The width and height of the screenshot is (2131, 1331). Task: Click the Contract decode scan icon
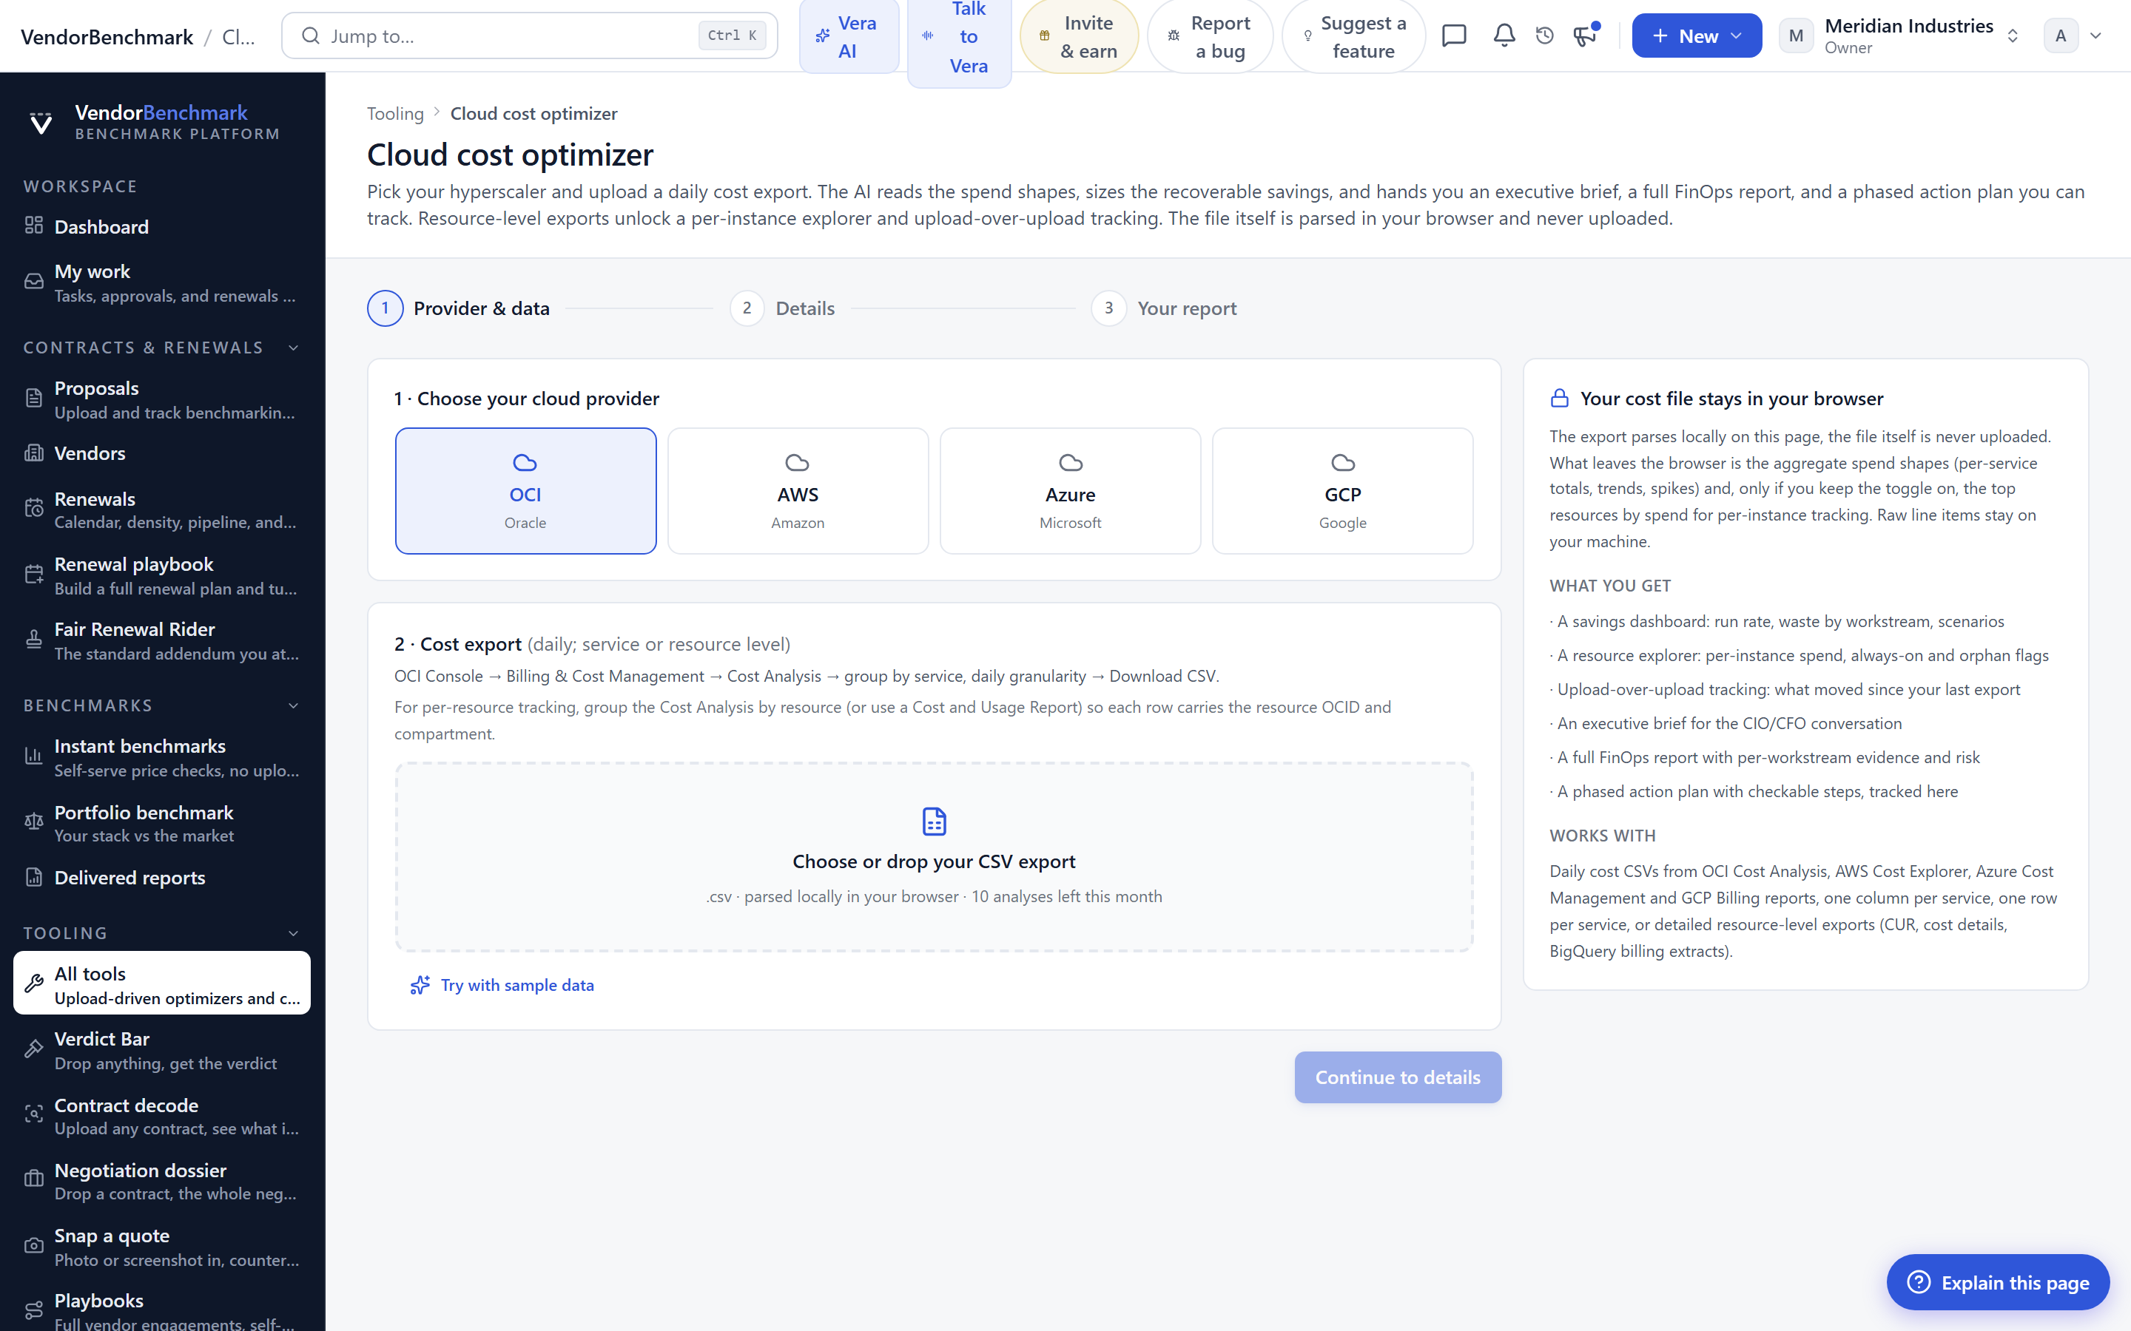pos(33,1115)
